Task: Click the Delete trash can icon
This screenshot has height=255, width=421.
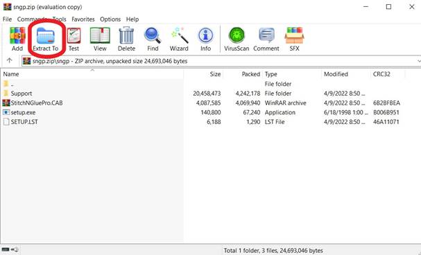Action: pos(126,39)
